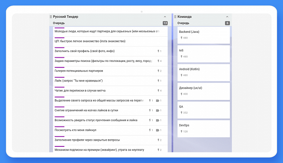Click the lightning icon on 'Заполнение профиля через закрытые вопросы'
Image resolution: width=283 pixels, height=163 pixels.
coord(158,140)
